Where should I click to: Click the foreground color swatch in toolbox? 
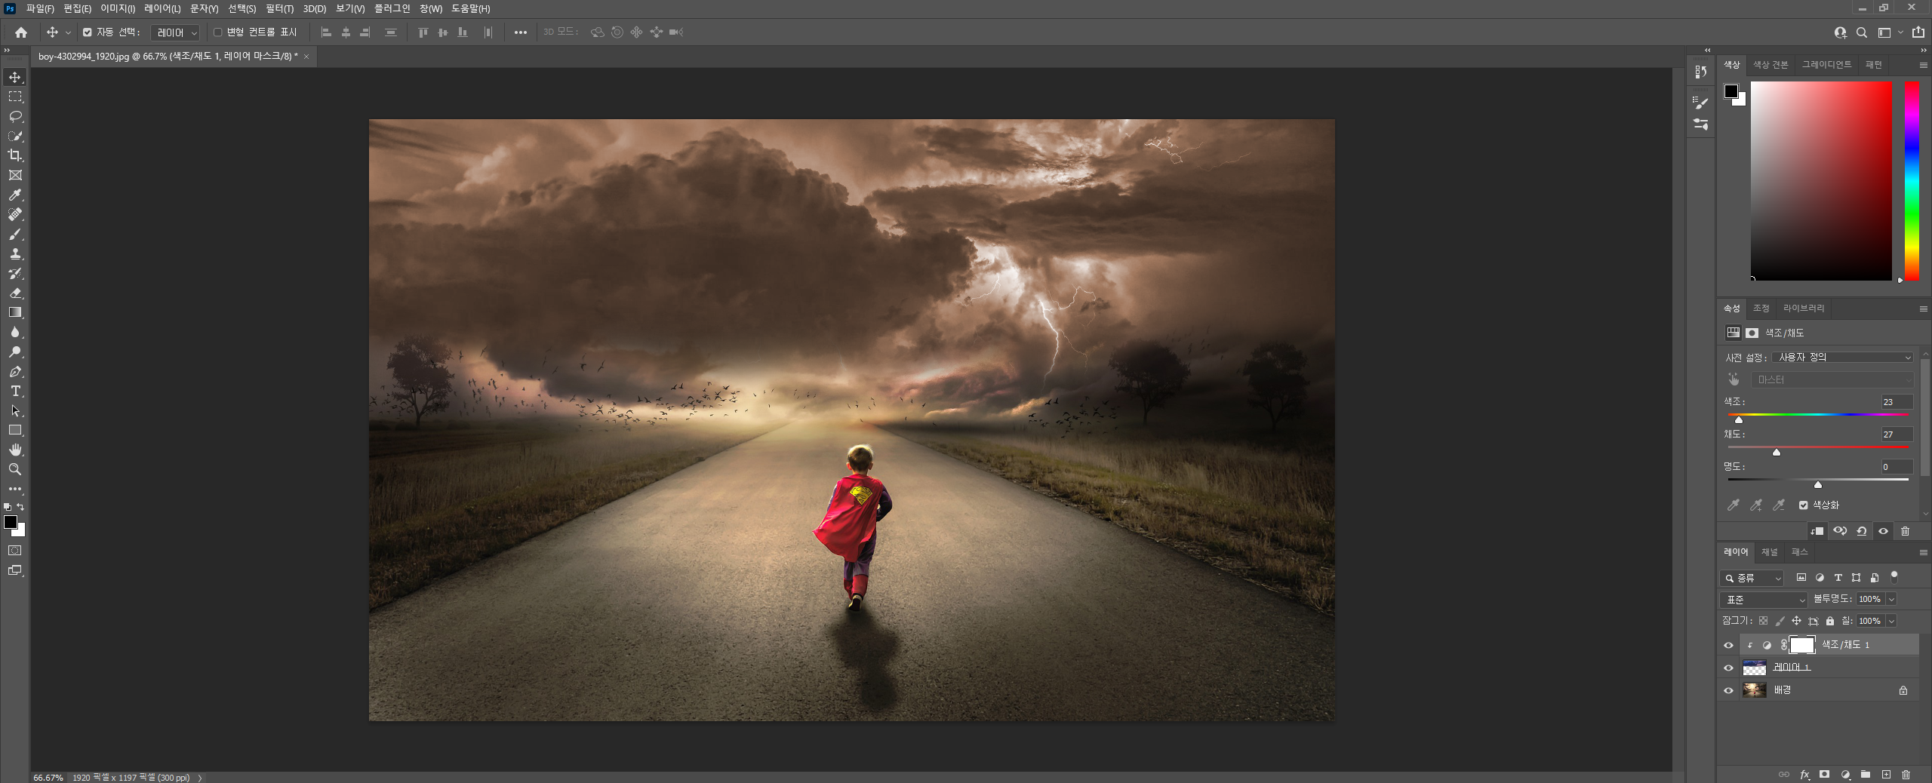11,522
